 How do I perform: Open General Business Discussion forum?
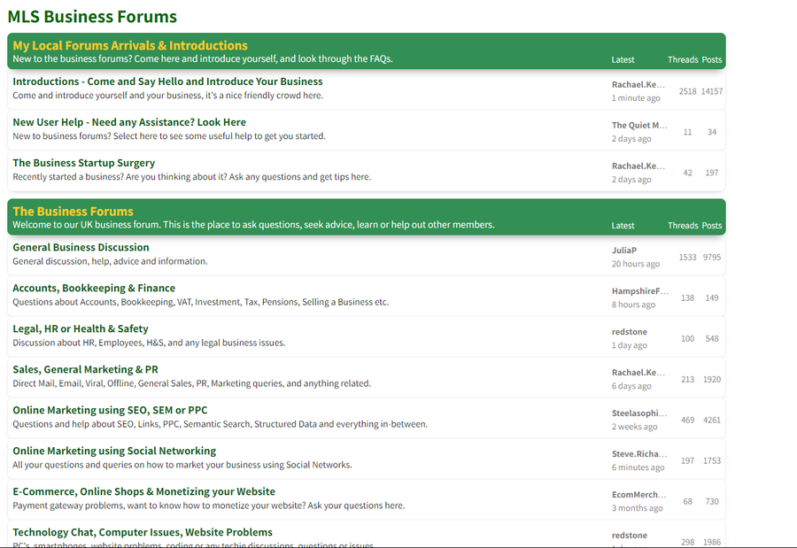click(x=81, y=247)
